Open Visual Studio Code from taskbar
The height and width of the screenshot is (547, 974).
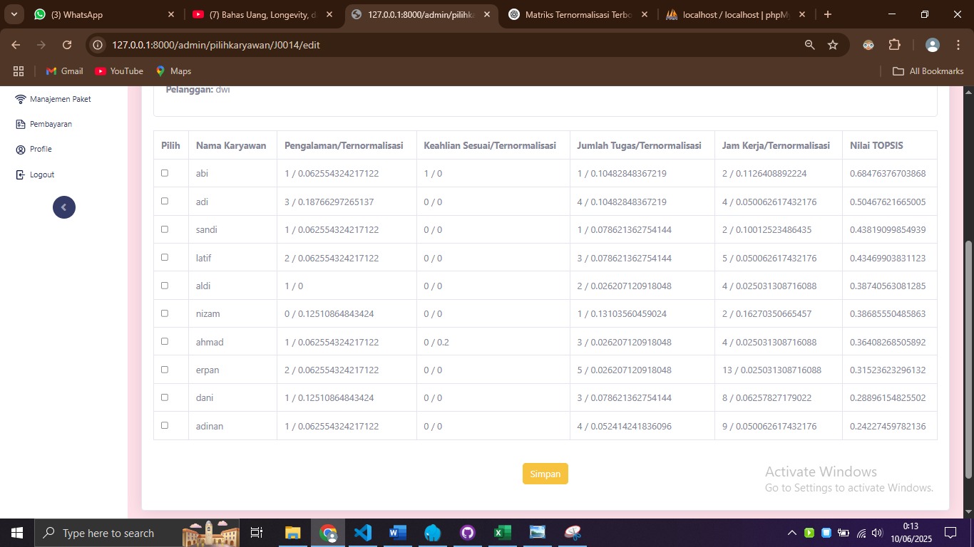point(363,533)
